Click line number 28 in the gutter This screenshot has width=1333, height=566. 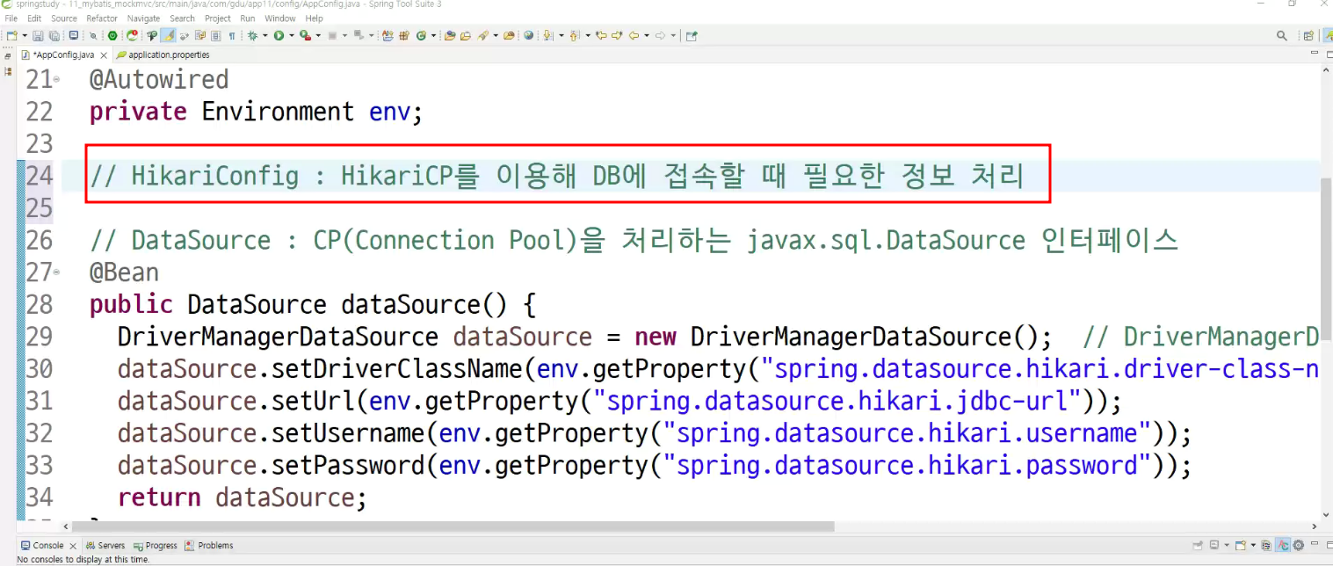40,305
